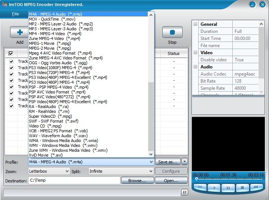Skip to next track in player

[256, 187]
